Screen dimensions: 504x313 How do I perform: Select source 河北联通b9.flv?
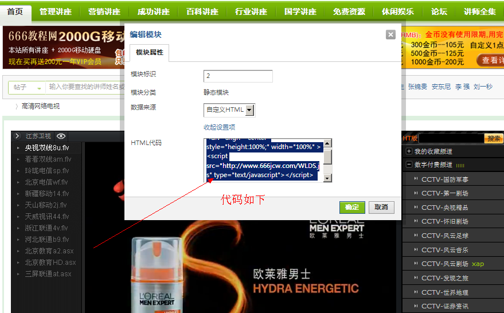pos(47,240)
